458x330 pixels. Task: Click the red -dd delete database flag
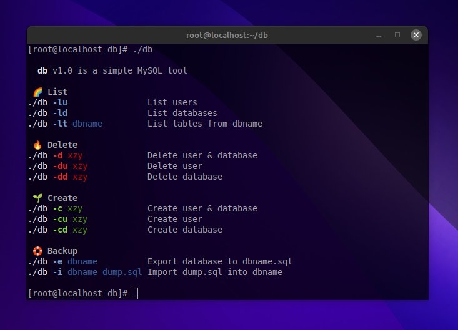click(x=60, y=177)
